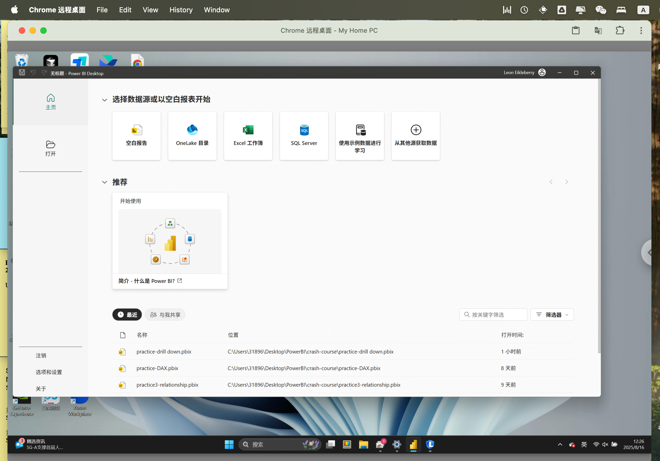660x461 pixels.
Task: Switch to the 与我共享 tab
Action: pyautogui.click(x=165, y=315)
